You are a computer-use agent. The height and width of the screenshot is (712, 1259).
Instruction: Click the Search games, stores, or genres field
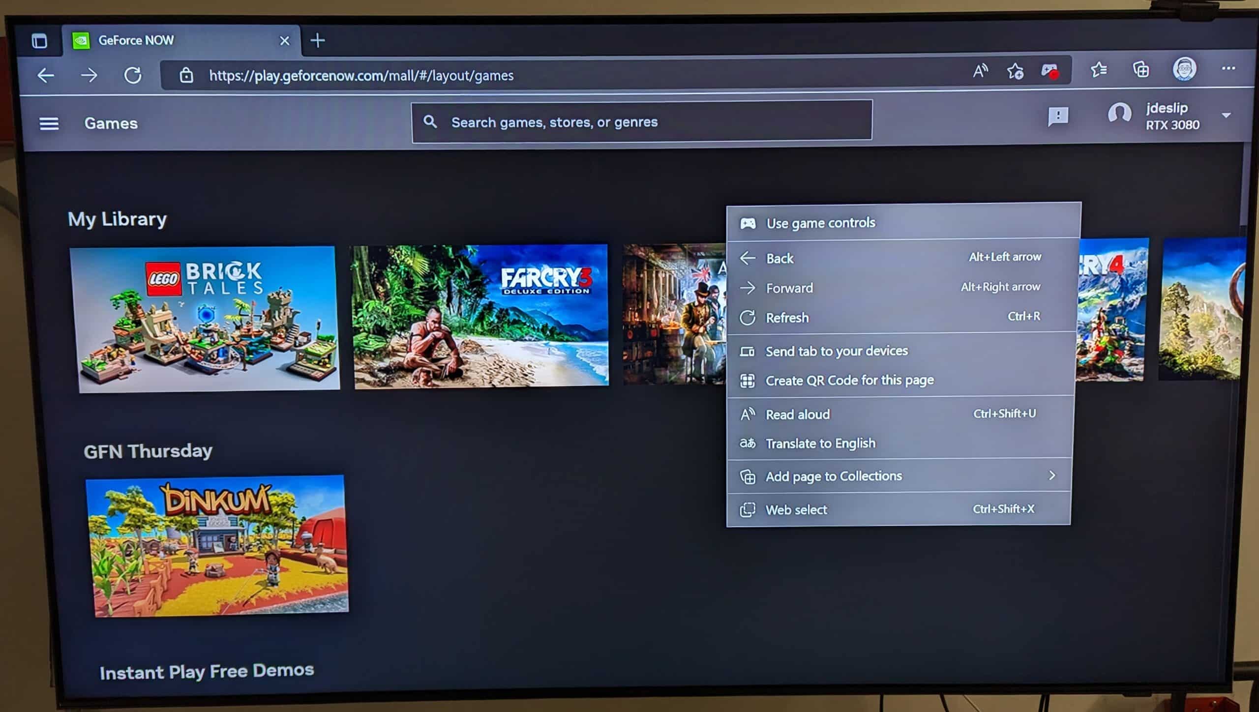click(x=641, y=121)
